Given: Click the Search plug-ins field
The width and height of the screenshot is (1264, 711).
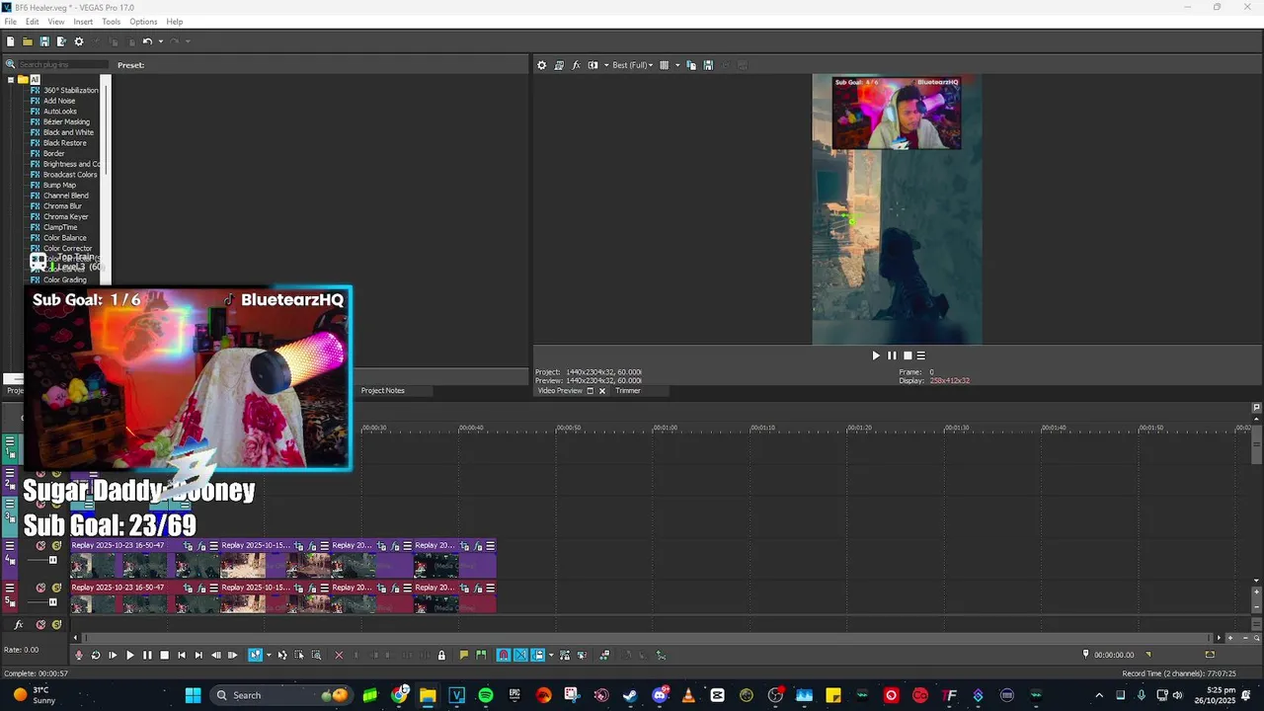Looking at the screenshot, I should [x=61, y=65].
